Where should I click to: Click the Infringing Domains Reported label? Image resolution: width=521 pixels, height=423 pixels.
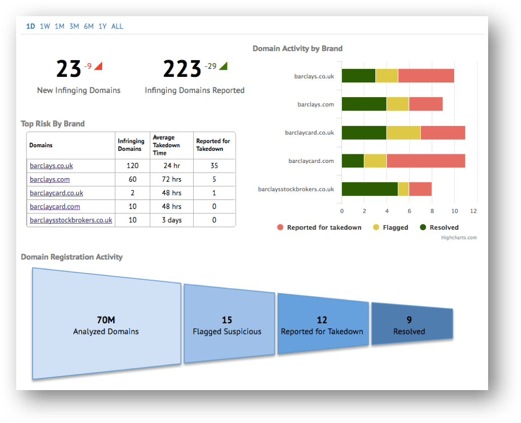click(x=195, y=91)
